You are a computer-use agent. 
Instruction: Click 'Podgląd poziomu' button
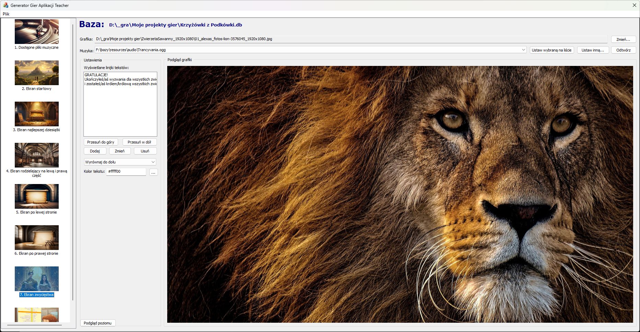click(x=98, y=323)
